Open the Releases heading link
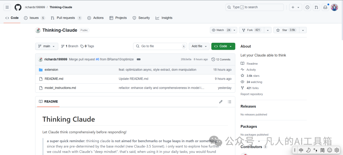This screenshot has width=343, height=155. click(x=248, y=107)
